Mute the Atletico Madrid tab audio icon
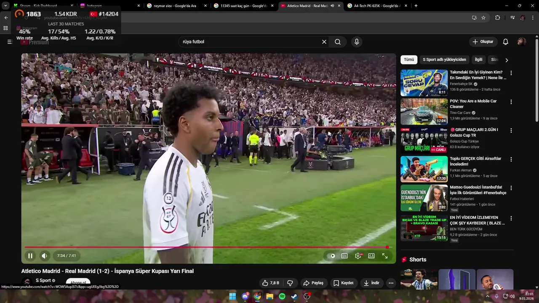 (332, 6)
